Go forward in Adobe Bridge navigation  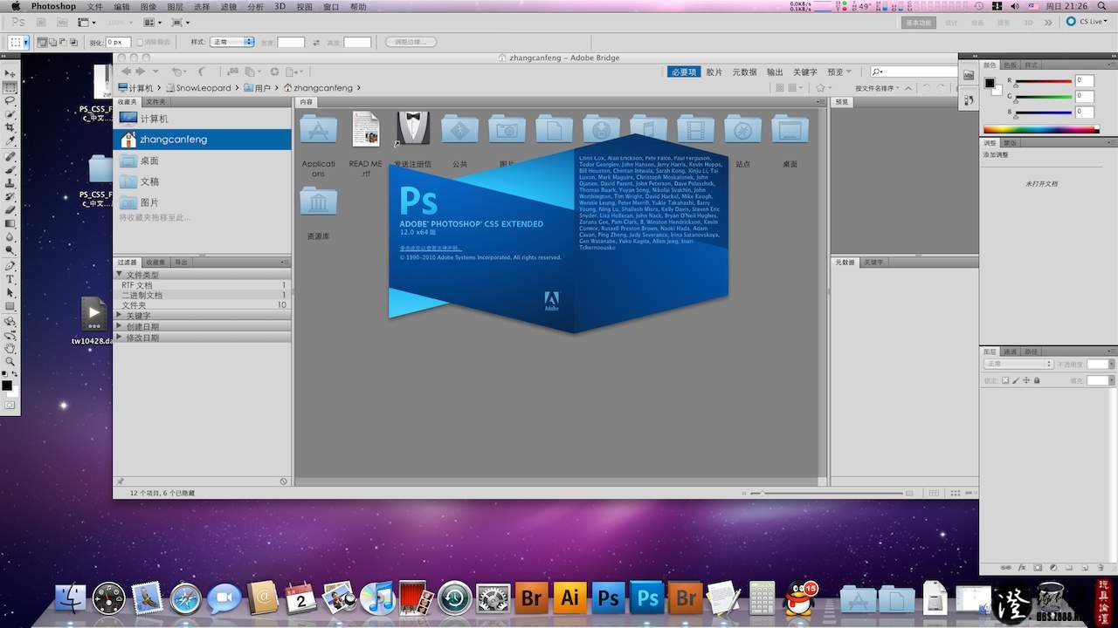(x=141, y=72)
